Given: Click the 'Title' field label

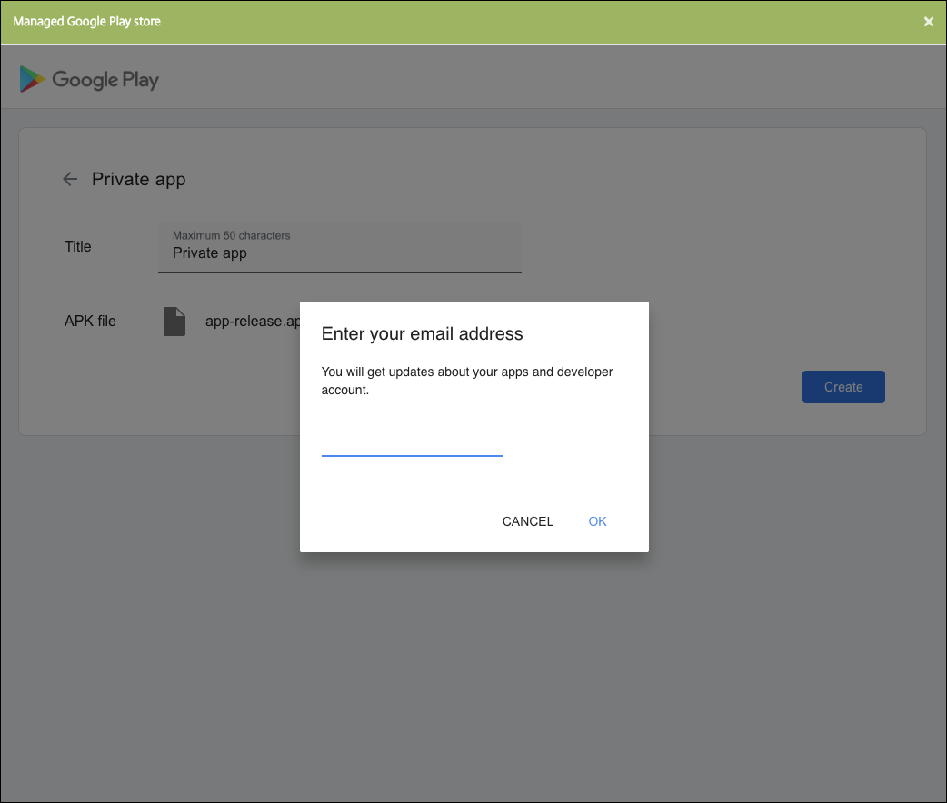Looking at the screenshot, I should (x=78, y=246).
